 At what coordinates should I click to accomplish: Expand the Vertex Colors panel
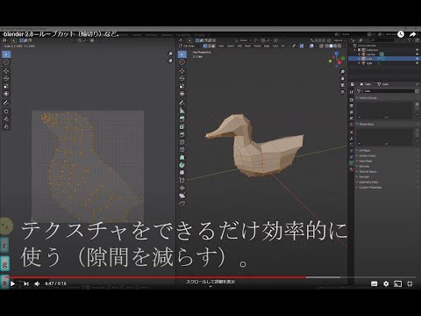367,155
